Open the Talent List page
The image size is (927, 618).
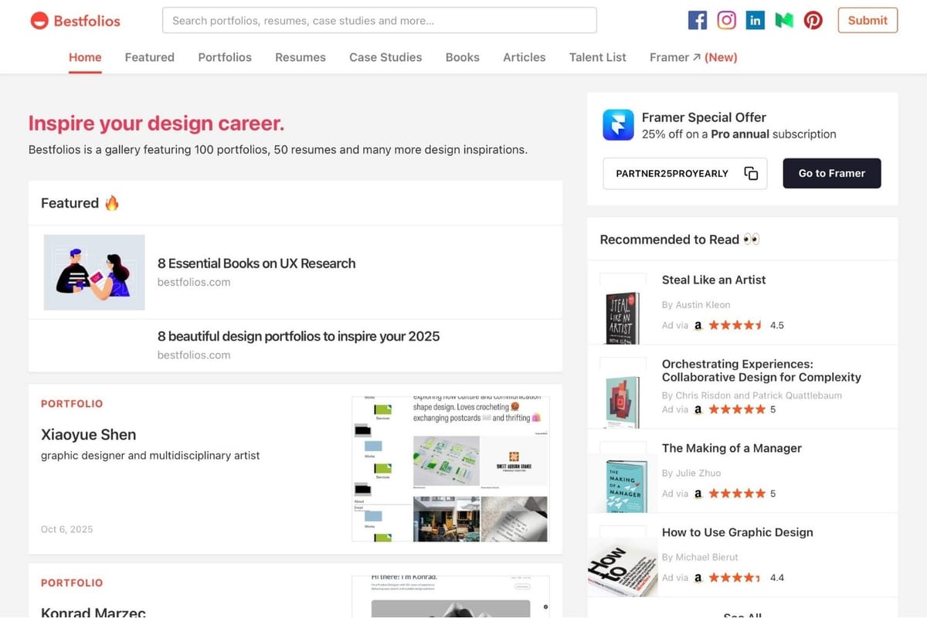click(597, 57)
